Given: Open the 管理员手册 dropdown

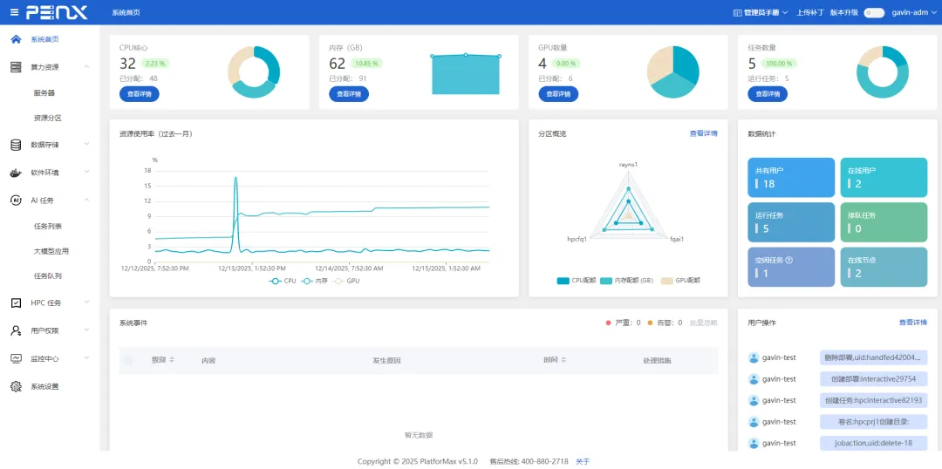Looking at the screenshot, I should click(x=761, y=12).
